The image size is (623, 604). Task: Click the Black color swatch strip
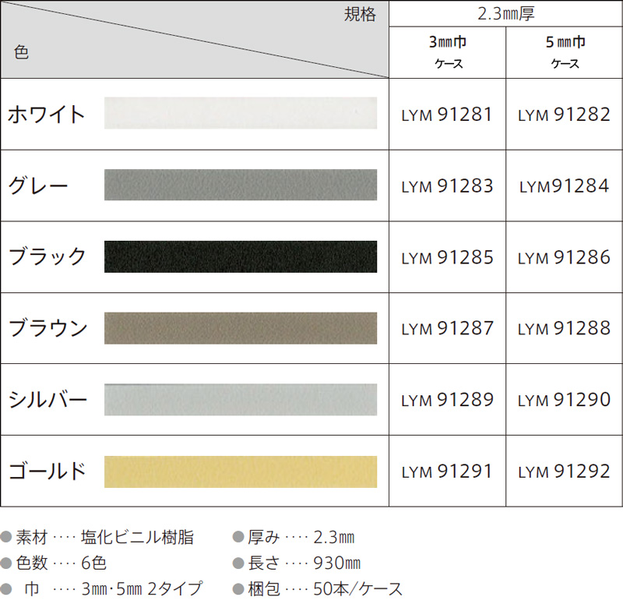[x=241, y=256]
